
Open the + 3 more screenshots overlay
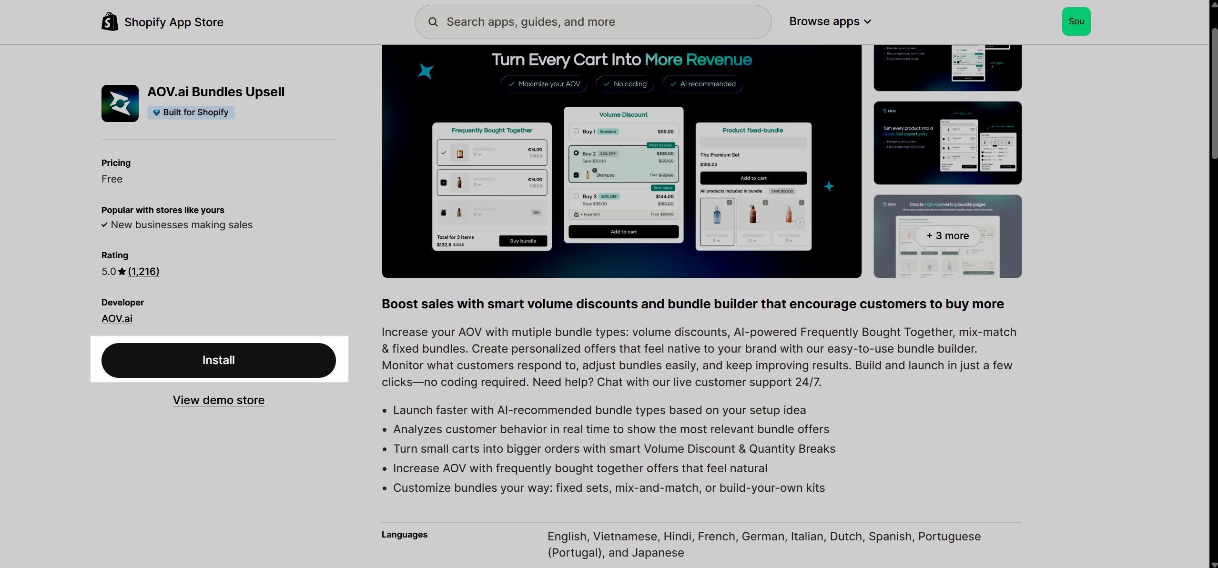coord(947,236)
